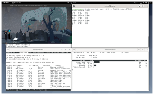Click the Render/3D/0 busy bar at 14.75%
Viewport: 154px width, 95px height.
(x=97, y=62)
